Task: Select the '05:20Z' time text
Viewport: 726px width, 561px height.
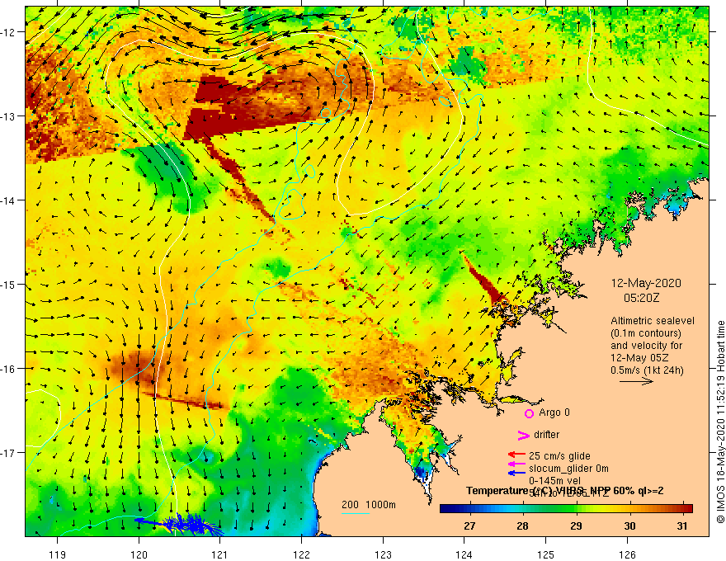Action: pos(641,298)
